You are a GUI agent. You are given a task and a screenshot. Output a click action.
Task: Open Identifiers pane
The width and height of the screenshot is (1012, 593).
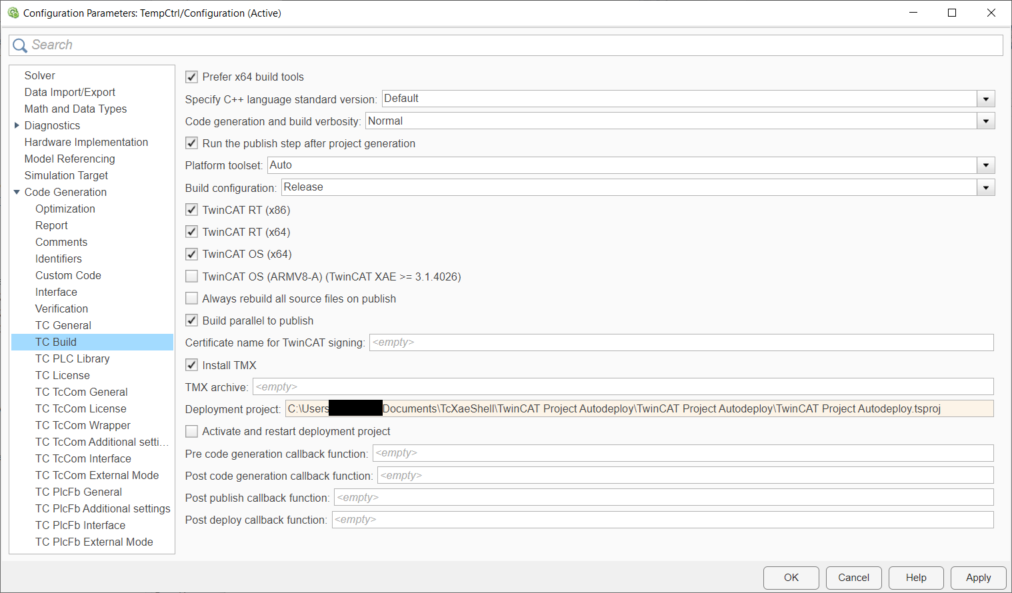click(59, 259)
